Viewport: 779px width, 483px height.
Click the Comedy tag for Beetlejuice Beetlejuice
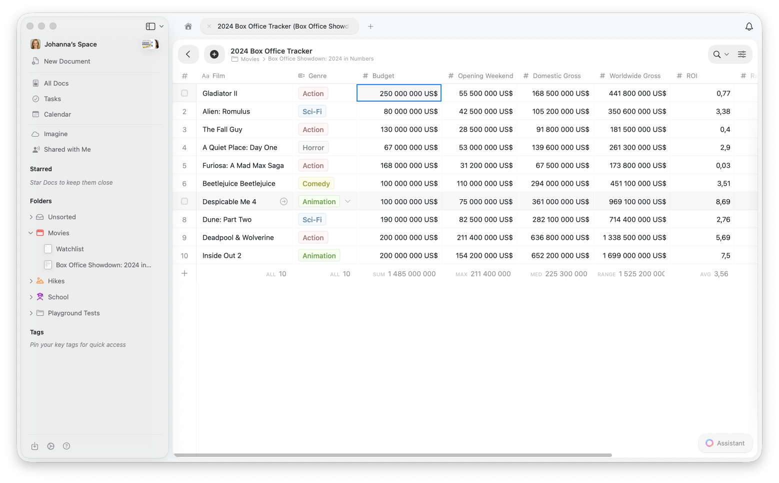tap(316, 183)
